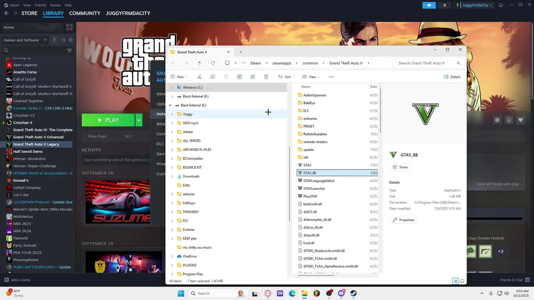Screen dimensions: 534x300
Task: Open Steam from the taskbar
Action: pyautogui.click(x=353, y=293)
